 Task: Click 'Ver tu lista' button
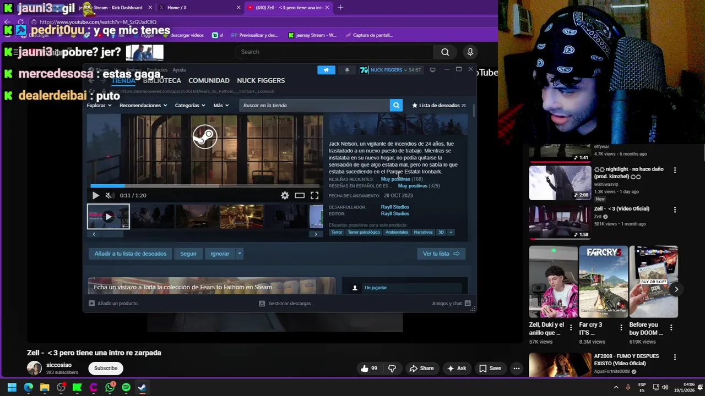coord(441,254)
